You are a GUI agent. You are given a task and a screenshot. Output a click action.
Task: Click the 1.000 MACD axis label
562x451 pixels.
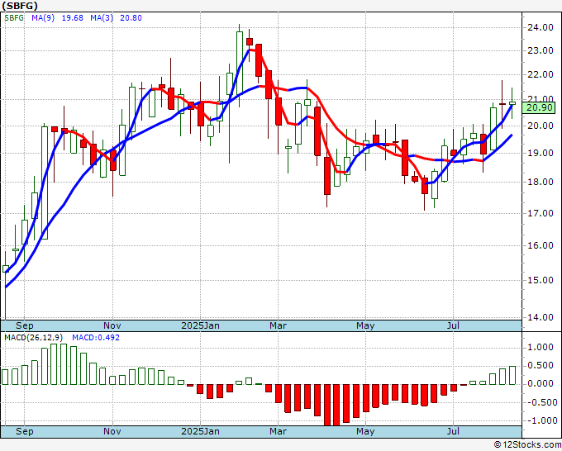(541, 347)
